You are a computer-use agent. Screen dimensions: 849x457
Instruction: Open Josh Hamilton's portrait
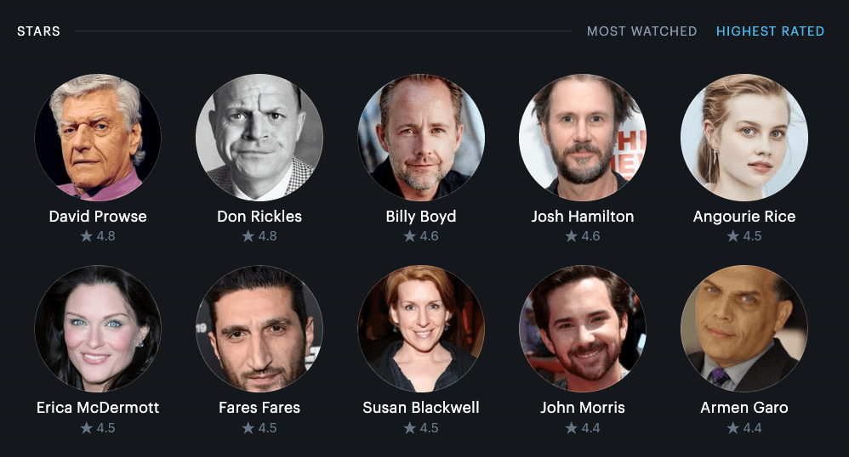[583, 138]
